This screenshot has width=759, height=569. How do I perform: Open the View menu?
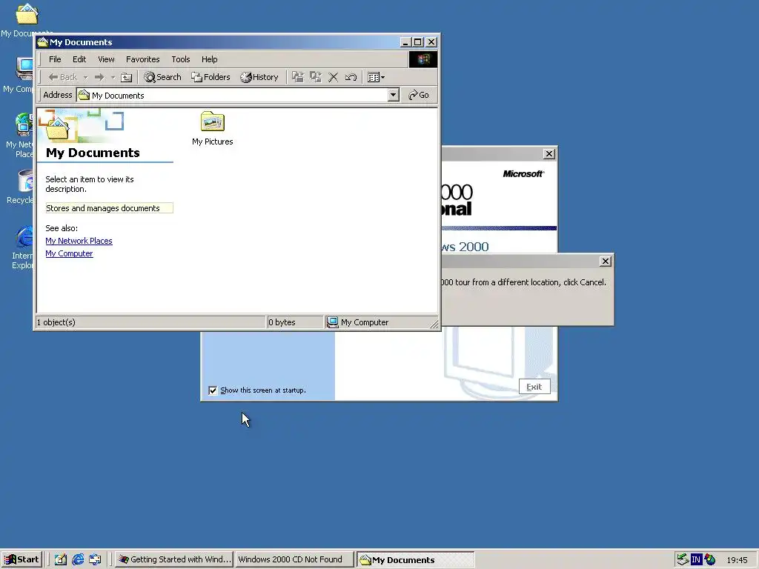[106, 59]
